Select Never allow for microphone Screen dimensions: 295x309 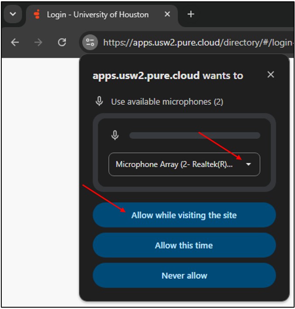(184, 275)
